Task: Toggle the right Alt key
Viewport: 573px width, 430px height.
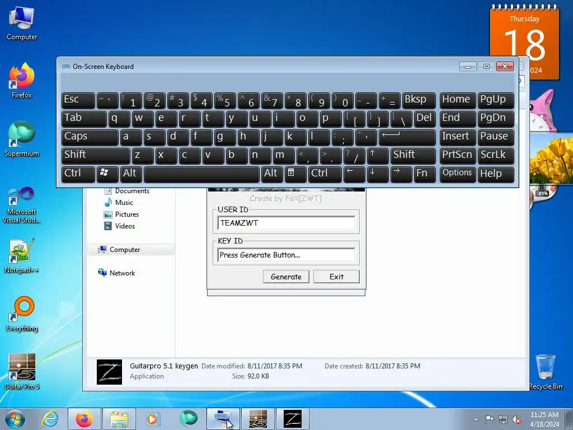Action: click(272, 174)
